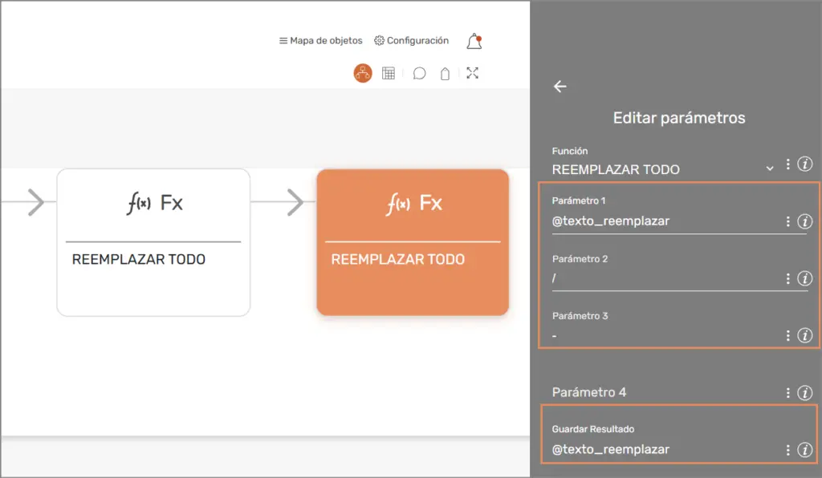Viewport: 822px width, 478px height.
Task: Click info icon for Guardar Resultado
Action: [805, 450]
